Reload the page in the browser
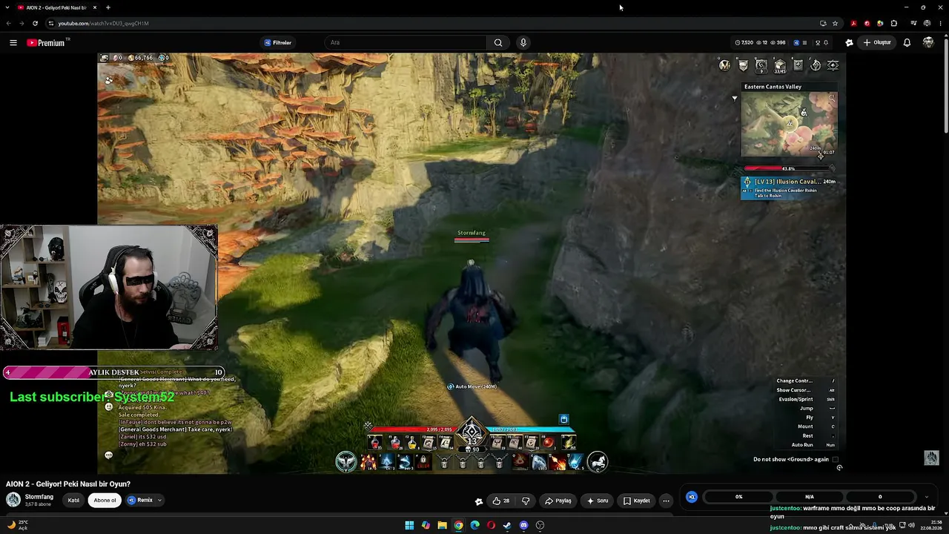 (35, 23)
